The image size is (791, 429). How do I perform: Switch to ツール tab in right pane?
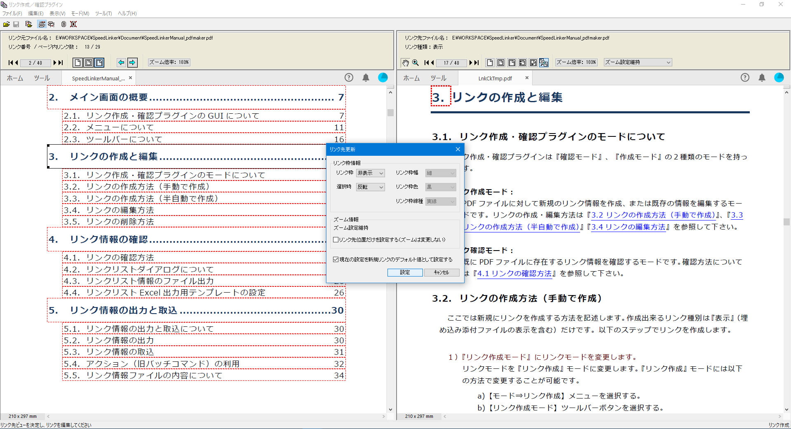tap(438, 78)
